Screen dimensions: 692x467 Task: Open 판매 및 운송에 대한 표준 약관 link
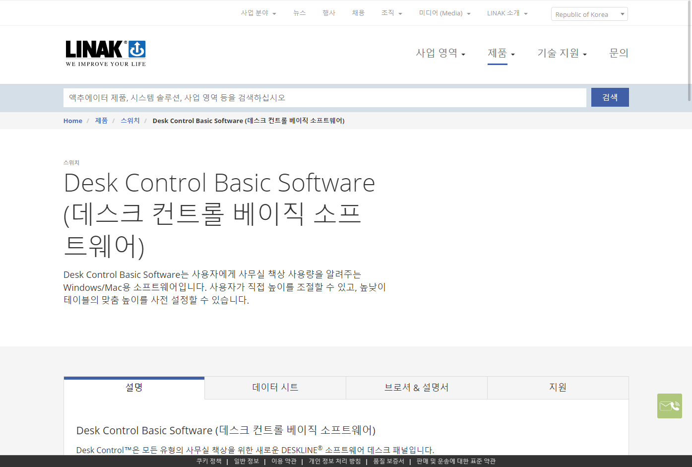pos(456,461)
